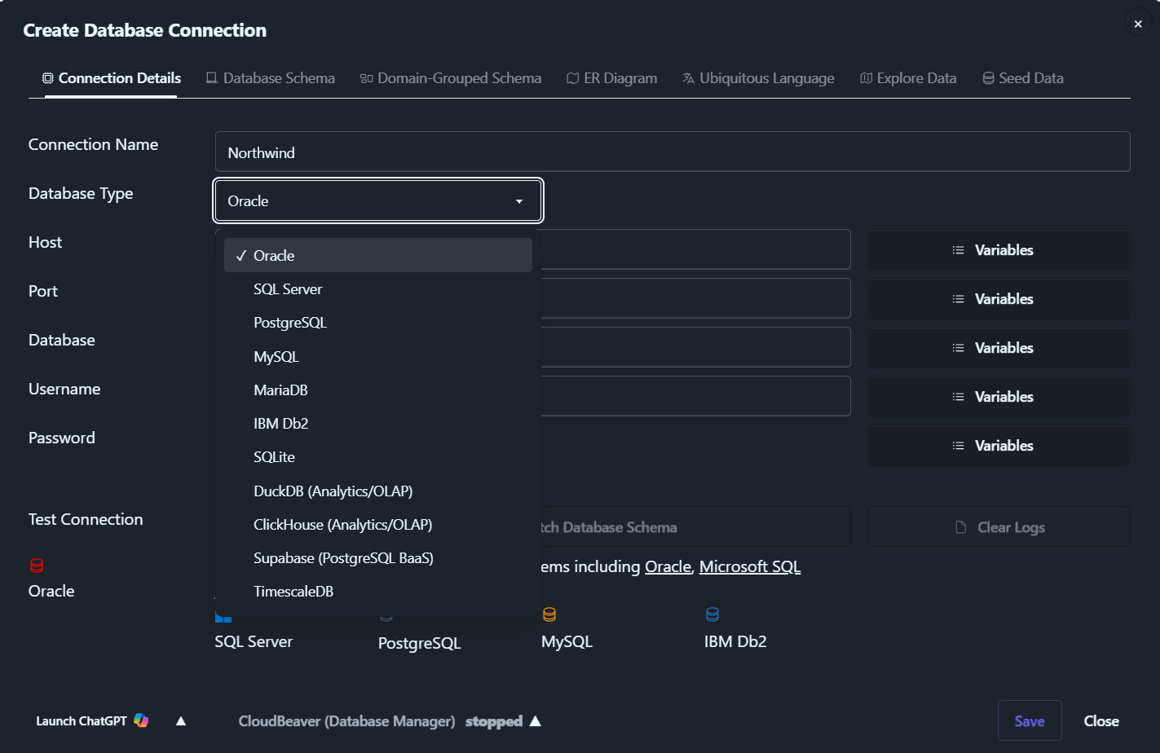Image resolution: width=1160 pixels, height=753 pixels.
Task: Pick IBM Db2 from the dropdown list
Action: 378,424
